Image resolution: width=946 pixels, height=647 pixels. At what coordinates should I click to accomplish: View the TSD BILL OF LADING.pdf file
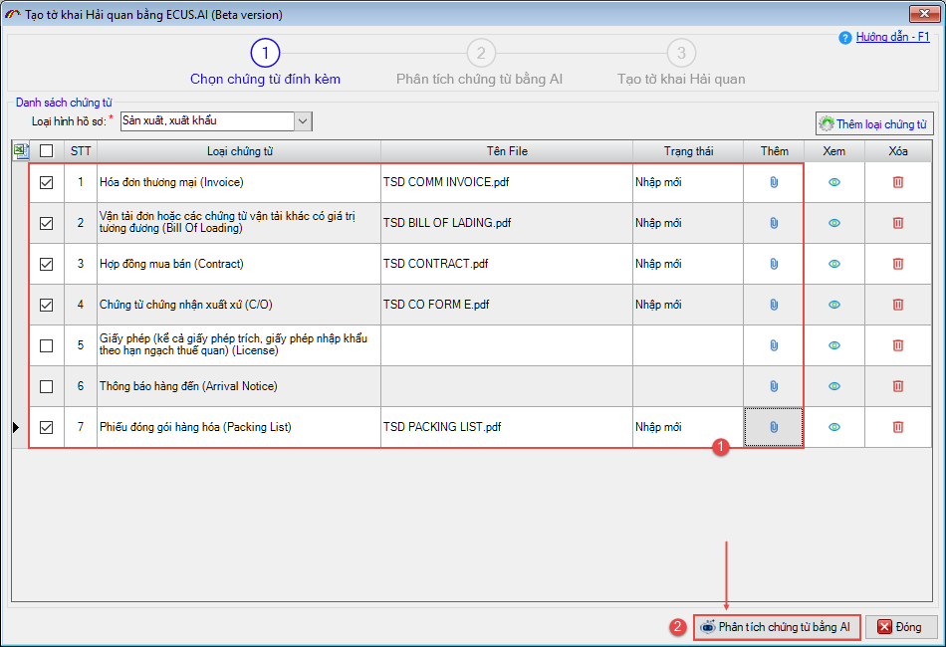coord(834,223)
